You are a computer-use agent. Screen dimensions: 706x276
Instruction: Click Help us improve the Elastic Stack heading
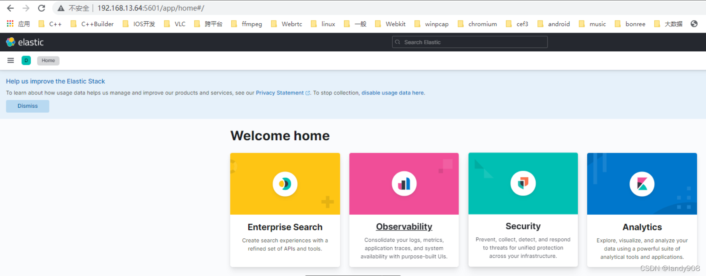[55, 81]
